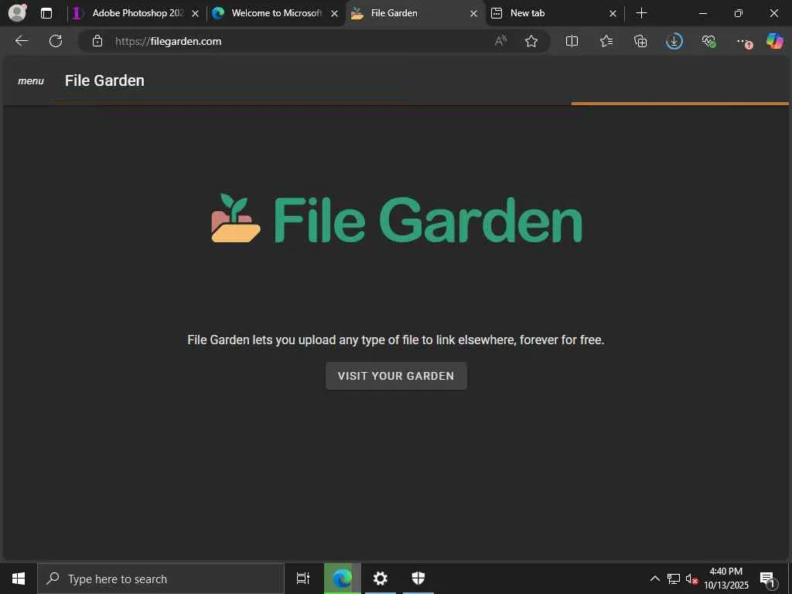Image resolution: width=792 pixels, height=594 pixels.
Task: Click the muted volume tray icon
Action: (691, 579)
